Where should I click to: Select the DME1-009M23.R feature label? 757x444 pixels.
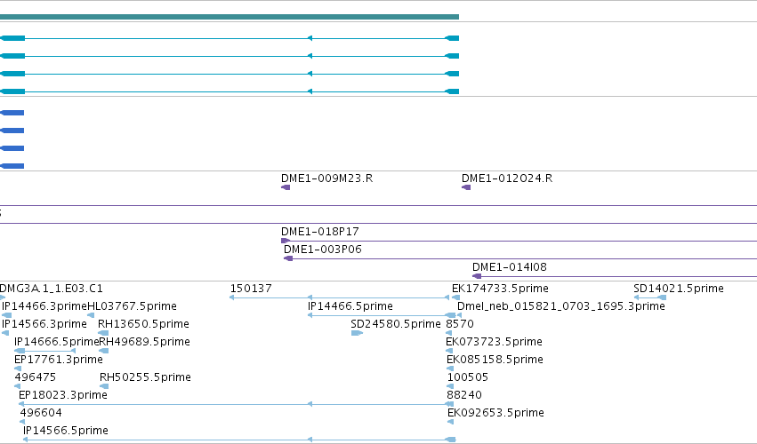pos(326,178)
